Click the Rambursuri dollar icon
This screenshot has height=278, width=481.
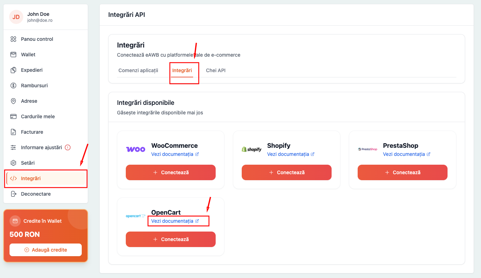pos(13,86)
